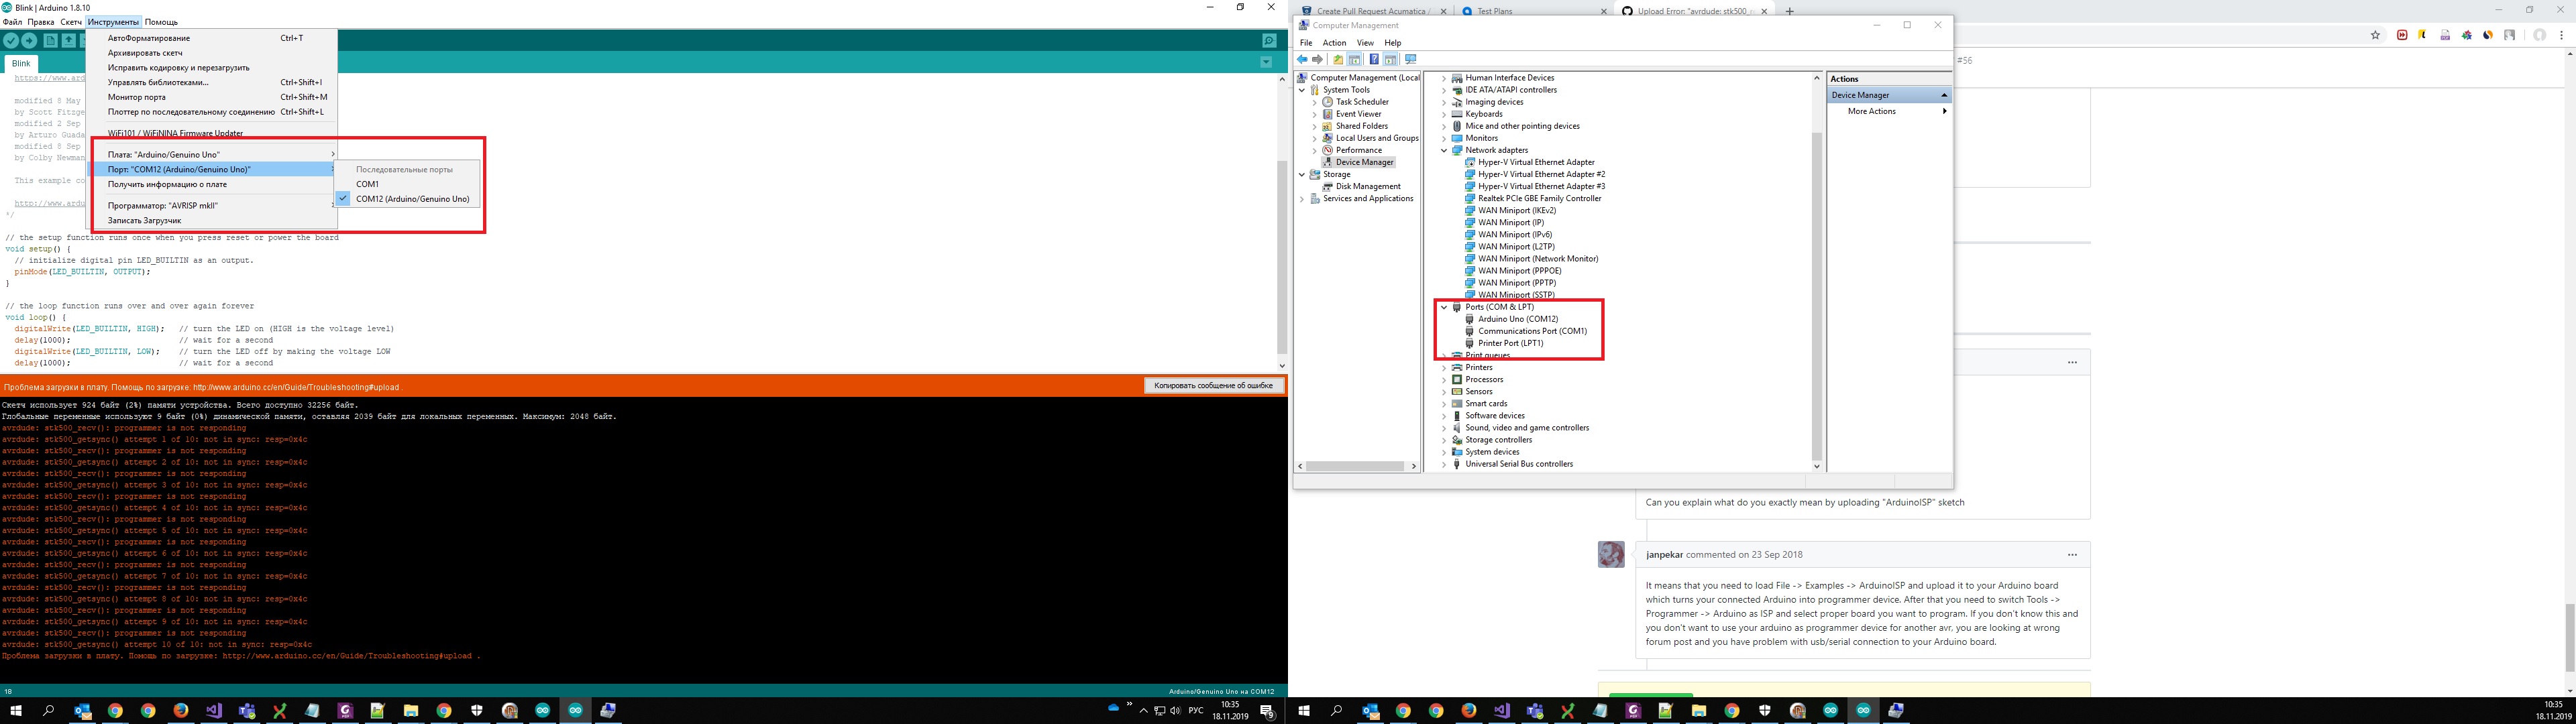Open the Скетч menu in Arduino
This screenshot has height=724, width=2576.
click(x=71, y=22)
